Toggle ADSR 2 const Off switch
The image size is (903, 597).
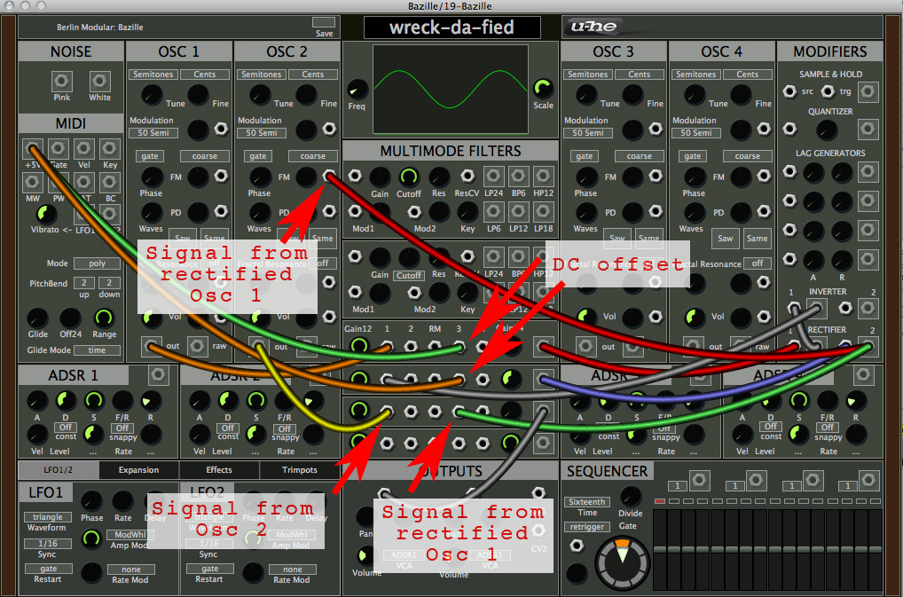227,428
